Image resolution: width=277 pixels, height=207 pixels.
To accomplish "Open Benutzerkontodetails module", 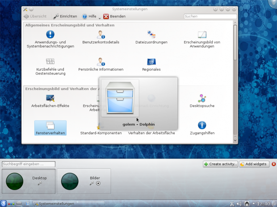I will [101, 35].
